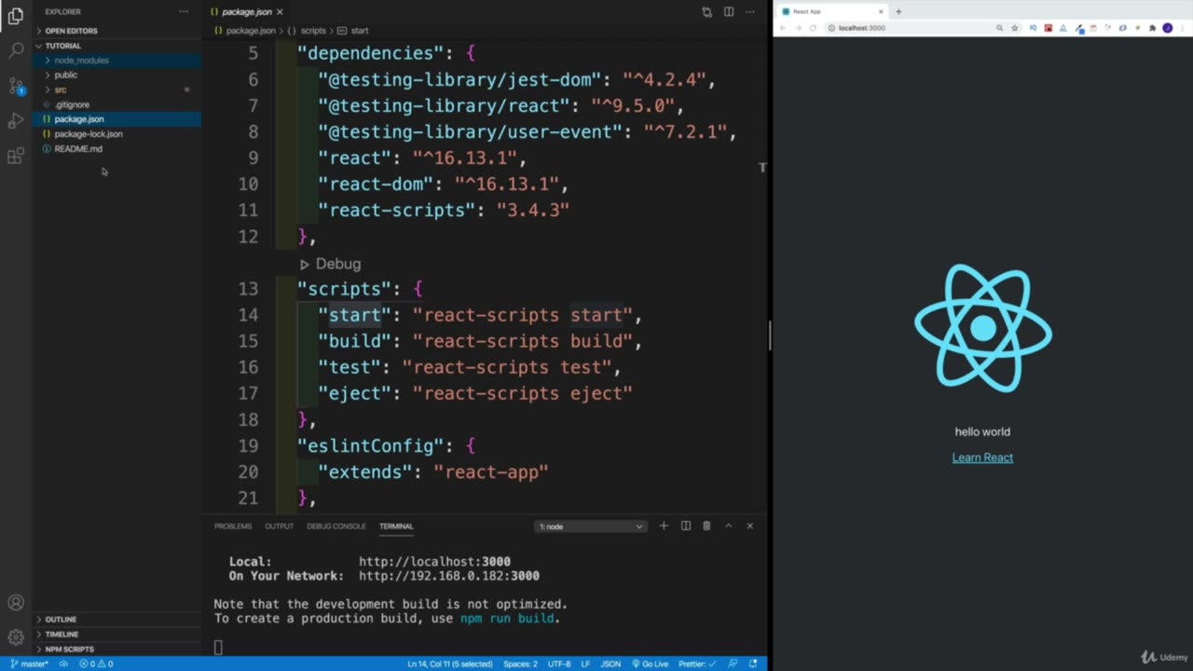Viewport: 1193px width, 671px height.
Task: Click Ln 14, Col 11 cursor position
Action: pos(450,664)
